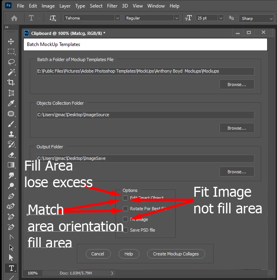
Task: Enable Rotate For Best Fit option
Action: (x=125, y=209)
